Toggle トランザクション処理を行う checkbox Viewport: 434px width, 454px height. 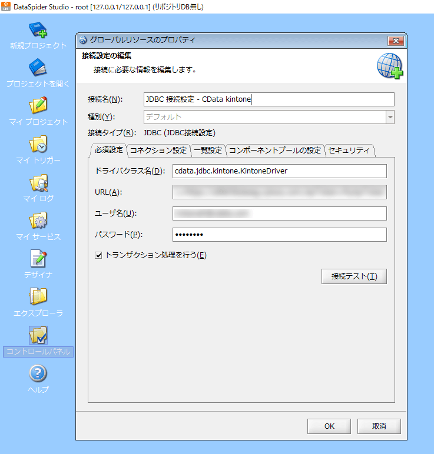tap(98, 255)
